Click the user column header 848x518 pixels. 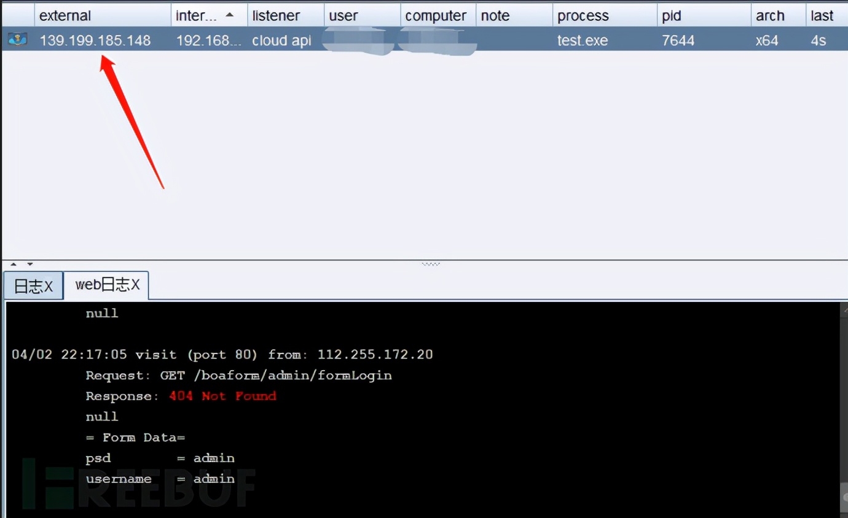click(362, 15)
